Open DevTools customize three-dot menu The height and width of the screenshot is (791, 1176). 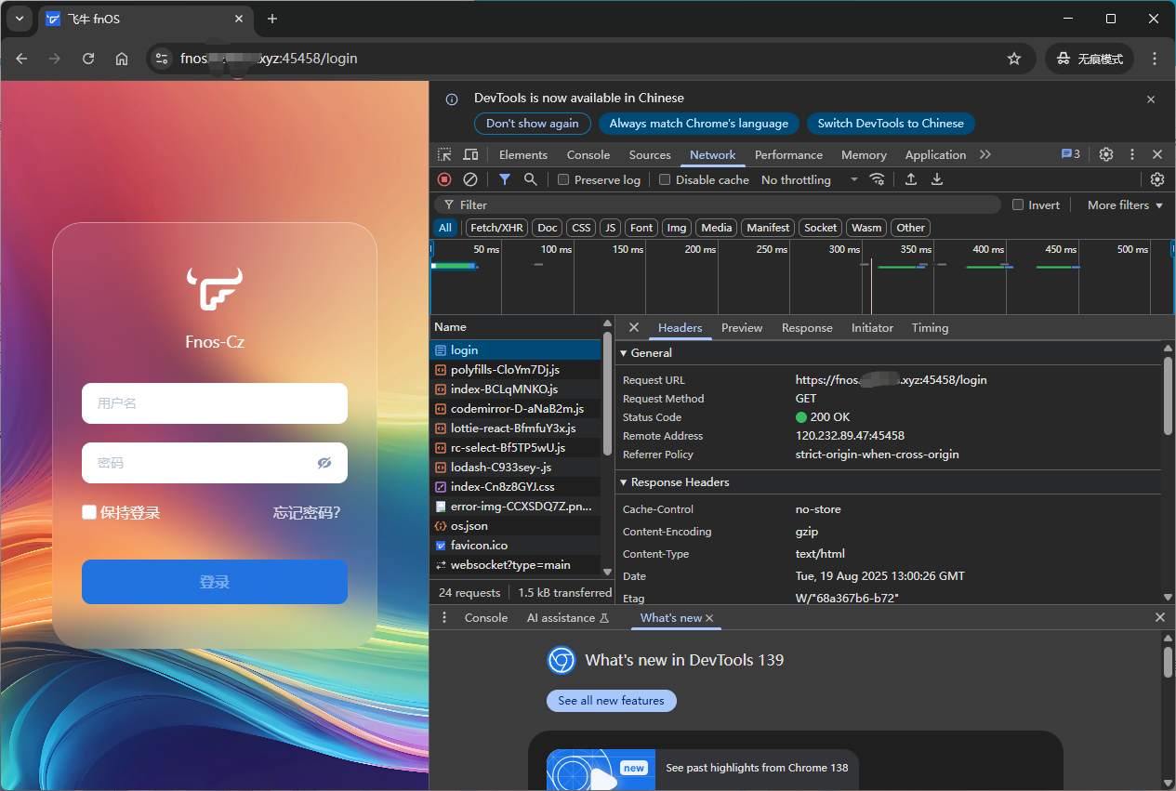(x=1132, y=155)
